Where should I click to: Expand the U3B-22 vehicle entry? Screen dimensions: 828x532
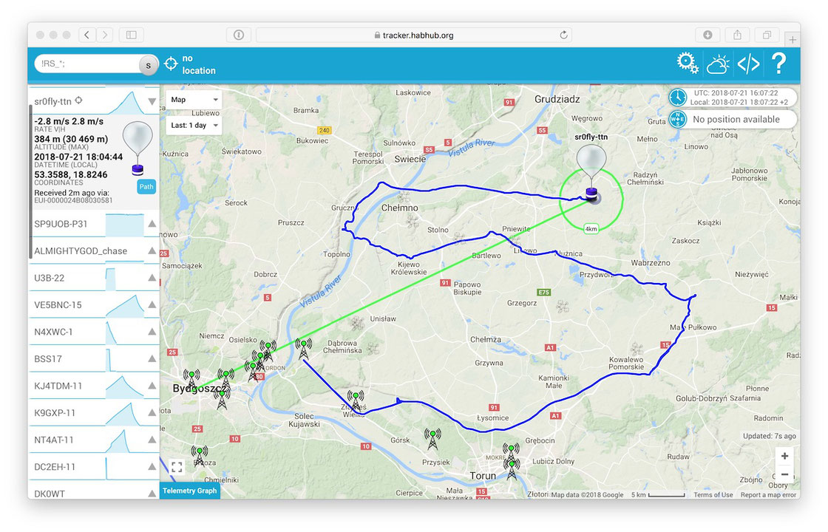152,278
